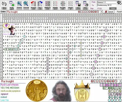122x102 pixels.
Task: Open the Codes dropdown arrow
Action: 101,12
